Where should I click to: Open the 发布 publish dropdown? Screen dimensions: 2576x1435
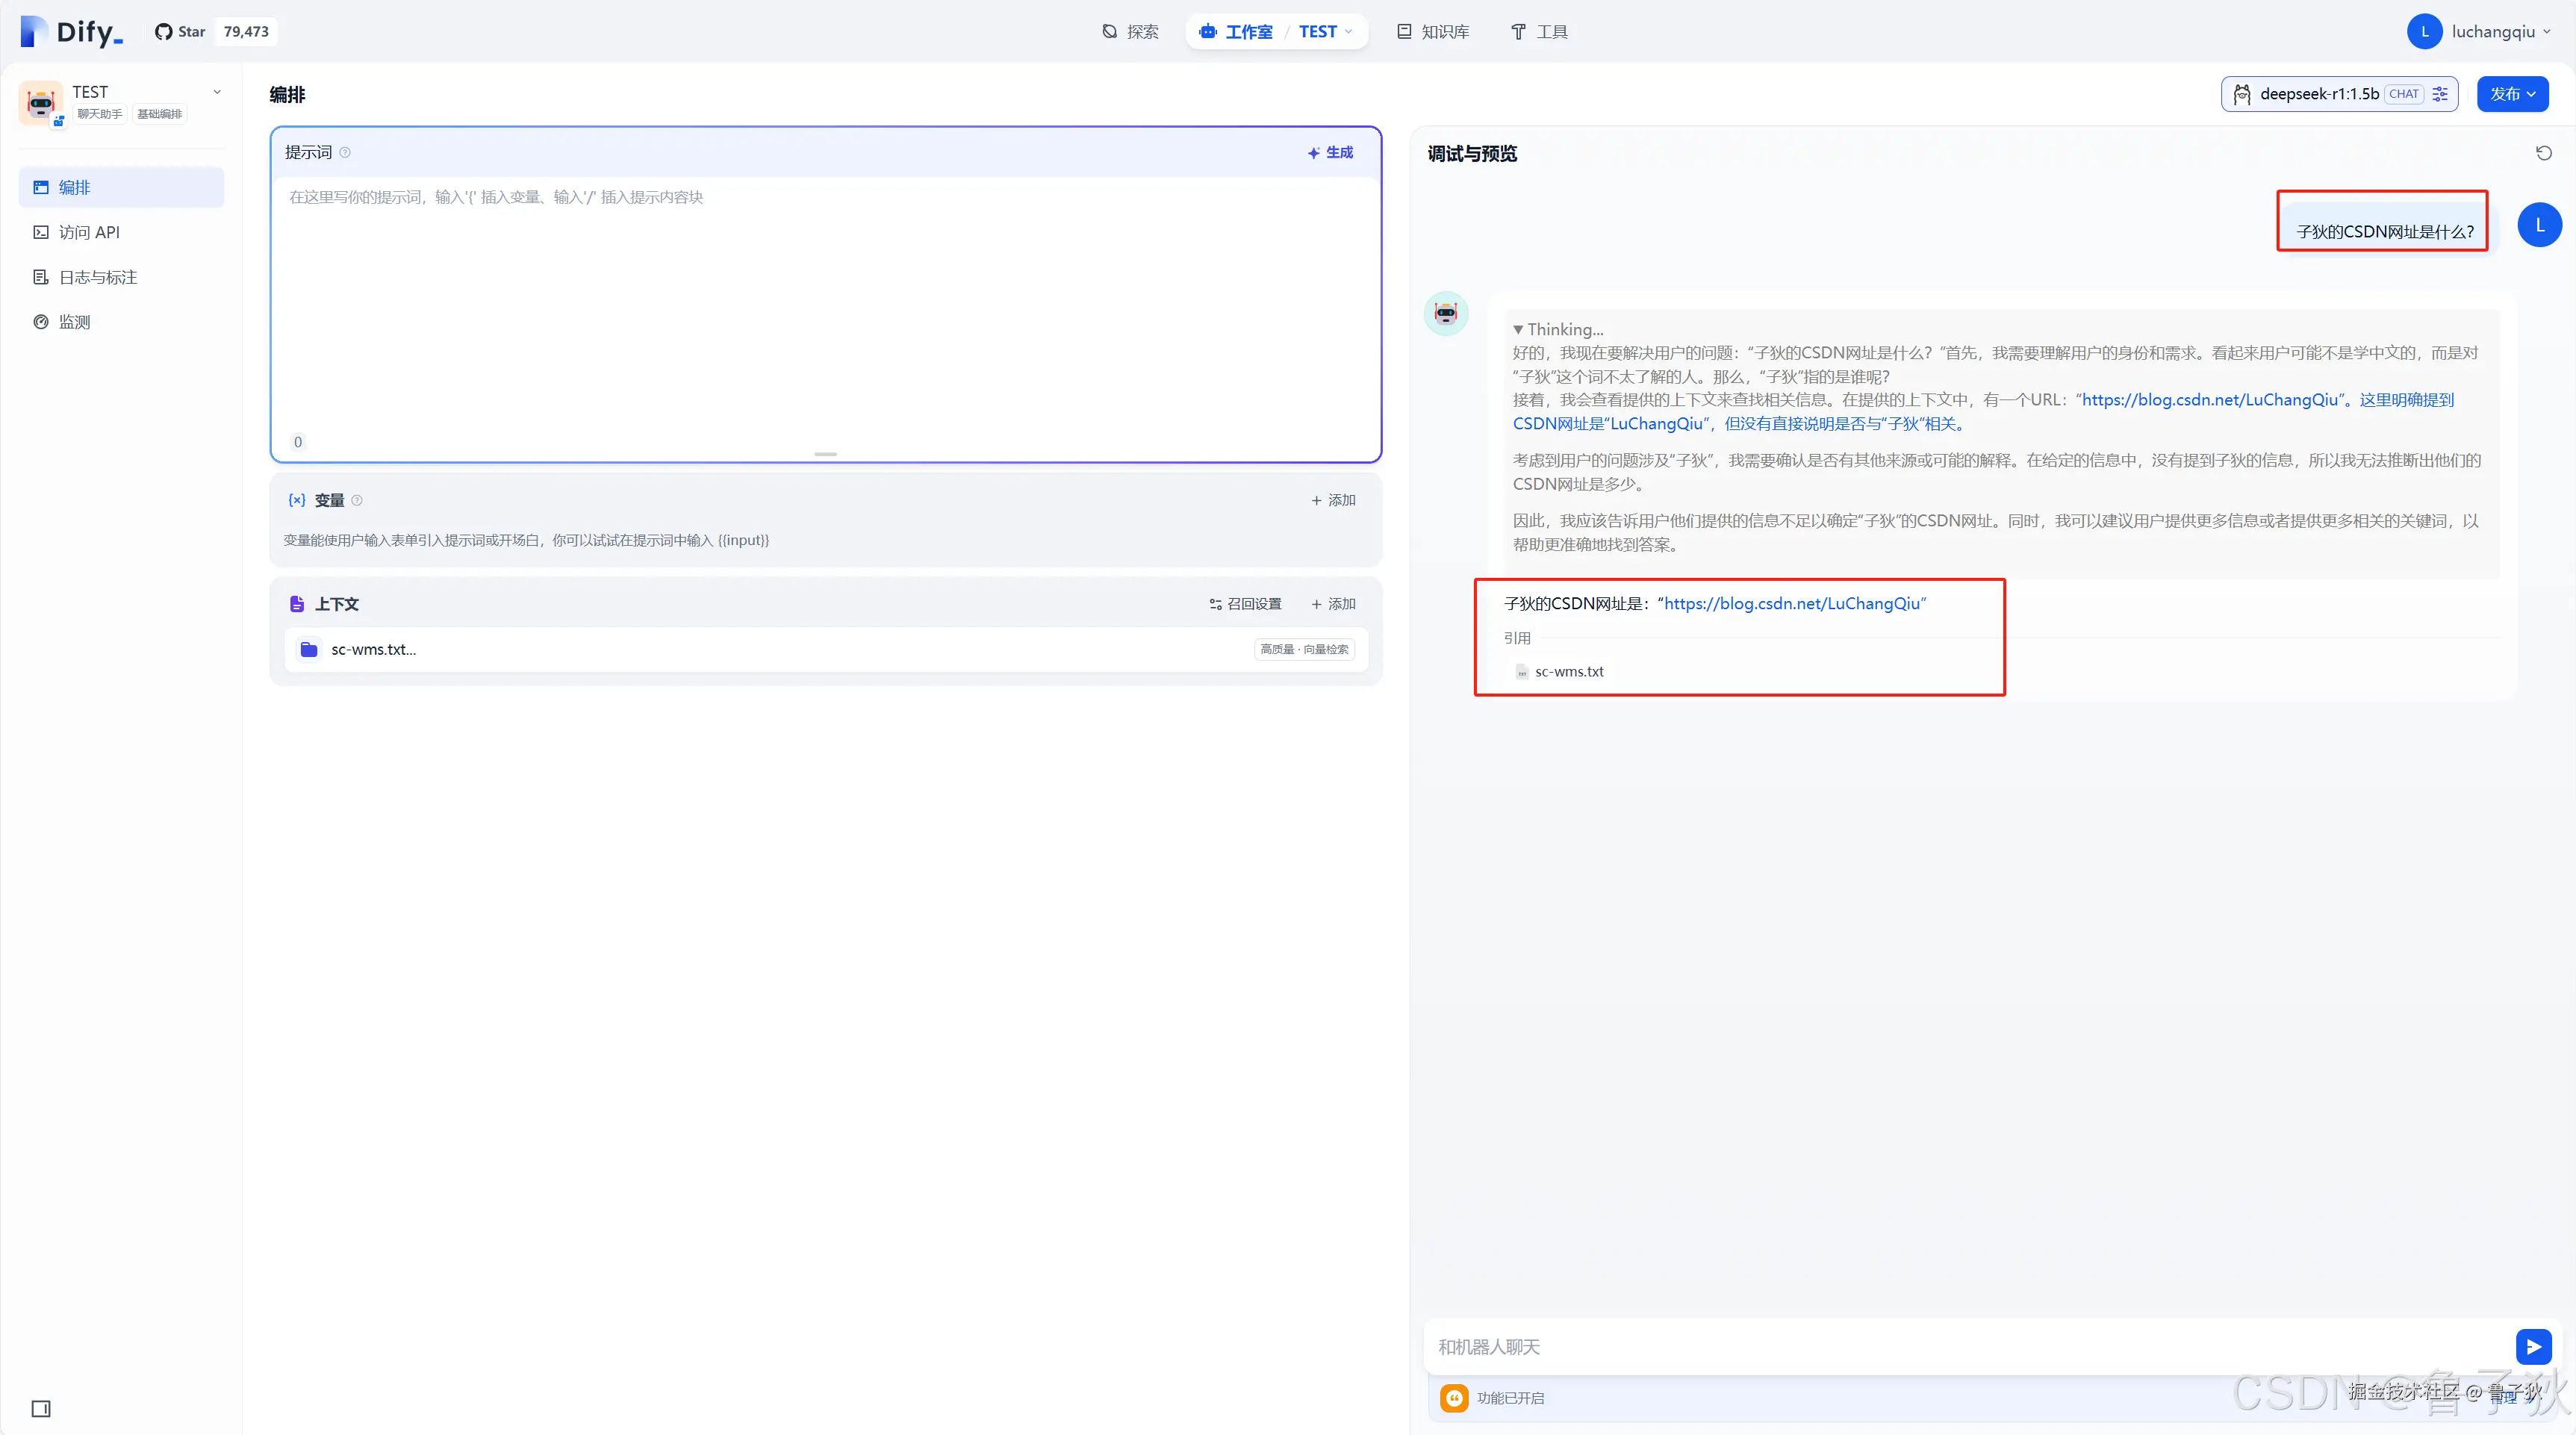click(2512, 94)
